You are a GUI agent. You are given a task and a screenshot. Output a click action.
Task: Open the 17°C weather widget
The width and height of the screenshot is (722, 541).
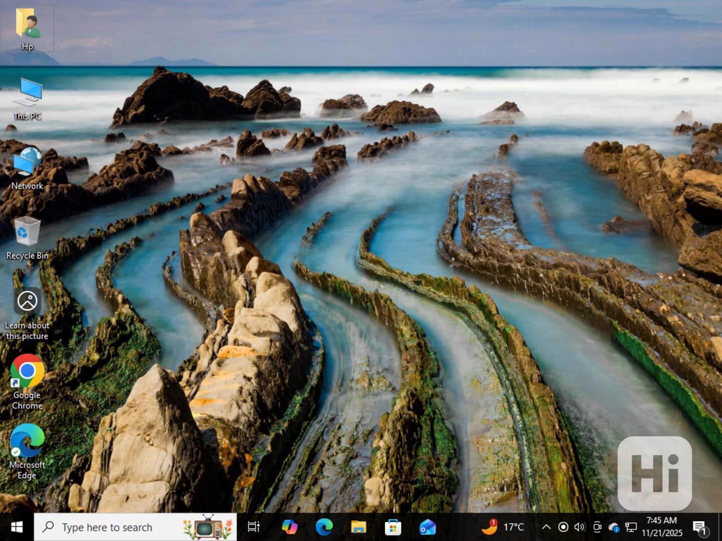(x=503, y=527)
